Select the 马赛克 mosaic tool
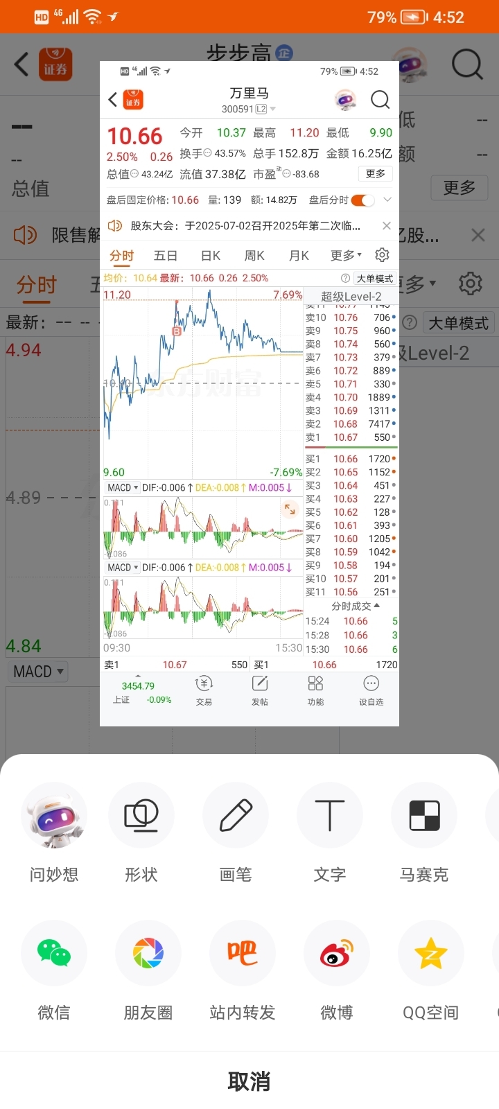Viewport: 499px width, 1109px height. point(424,815)
